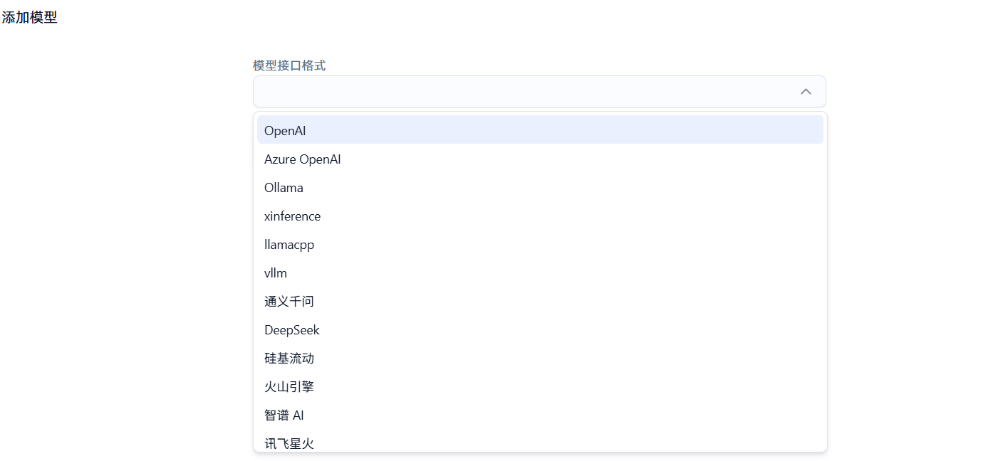This screenshot has height=461, width=988.
Task: Choose the Azure OpenAI option
Action: (540, 159)
